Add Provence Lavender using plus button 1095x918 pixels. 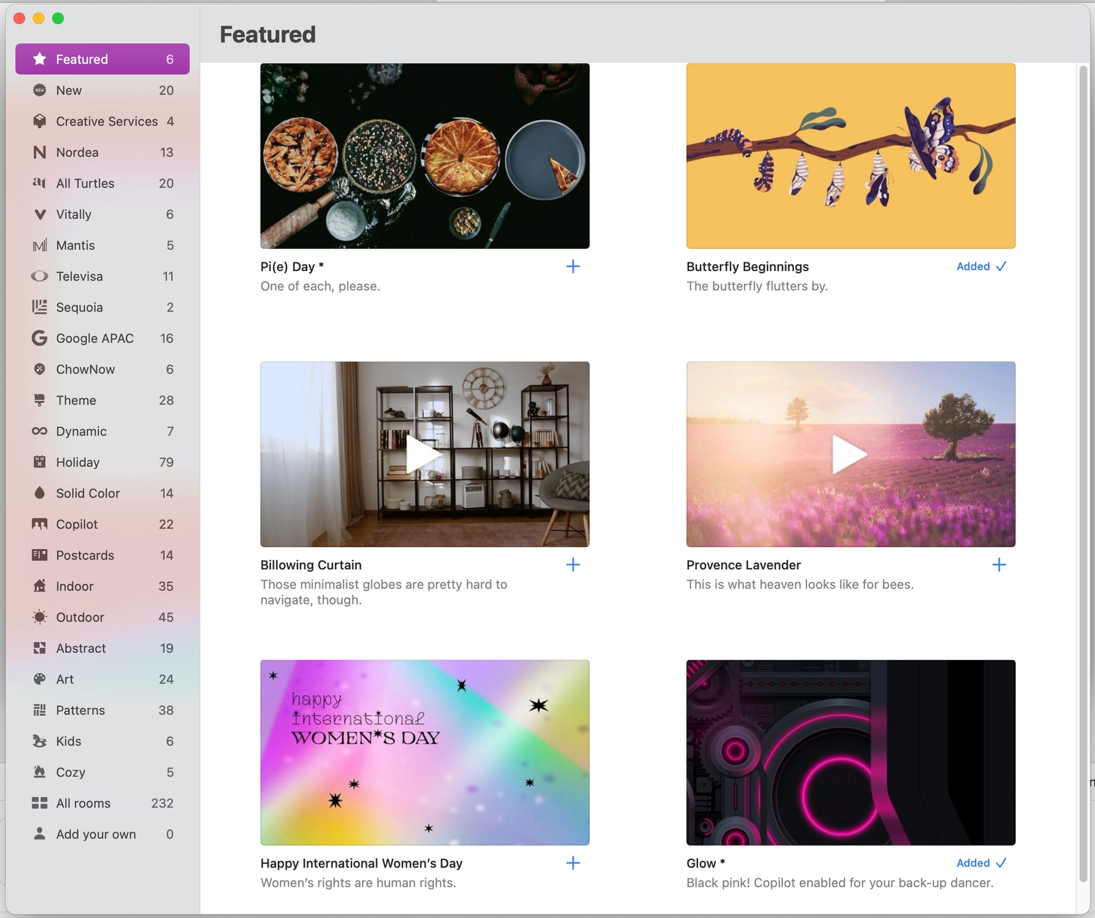(x=999, y=565)
